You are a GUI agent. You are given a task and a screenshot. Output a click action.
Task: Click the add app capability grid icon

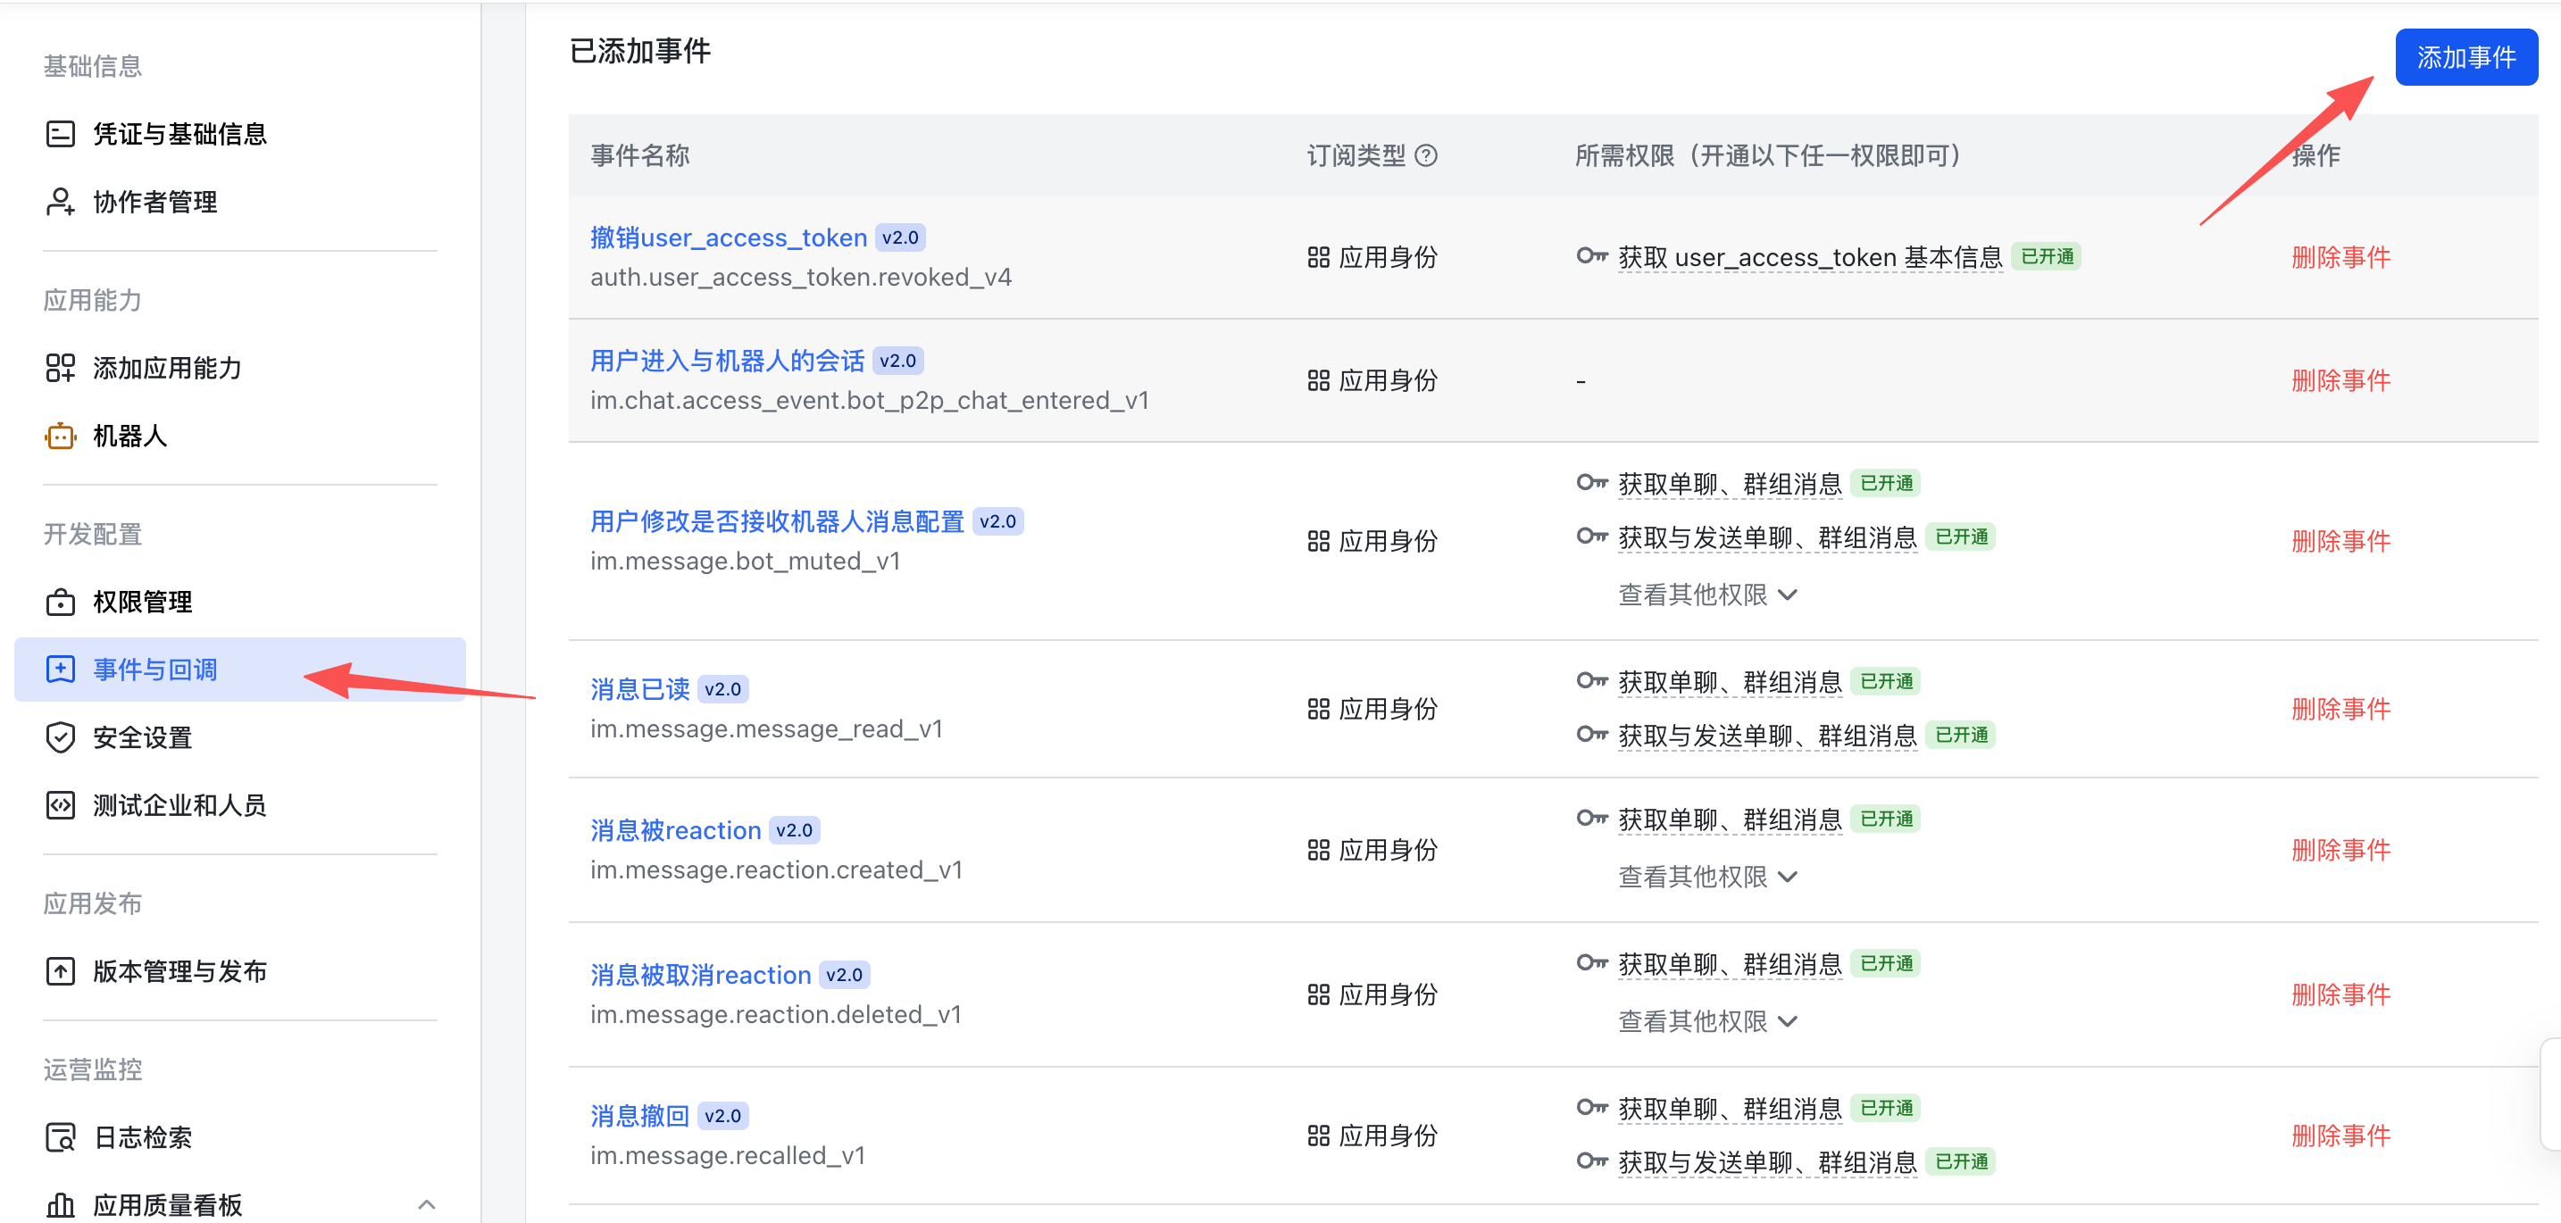[61, 368]
